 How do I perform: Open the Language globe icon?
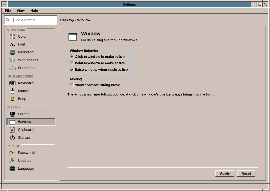[12, 169]
